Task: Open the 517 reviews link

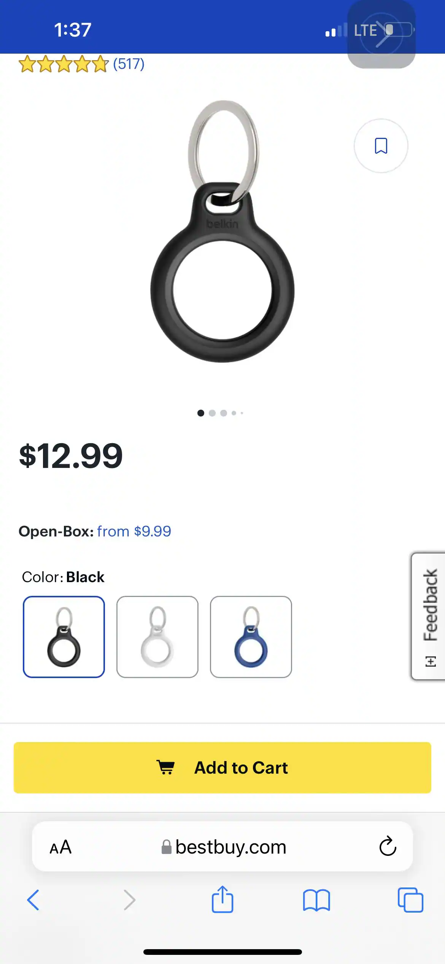Action: pos(129,64)
